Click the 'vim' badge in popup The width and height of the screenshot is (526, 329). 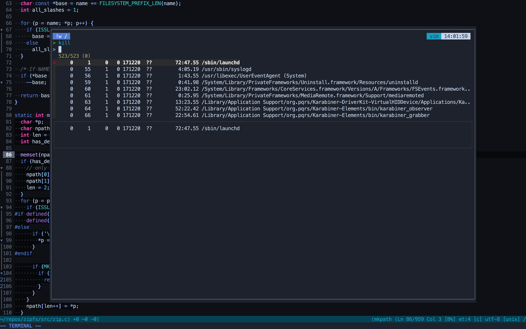[434, 36]
